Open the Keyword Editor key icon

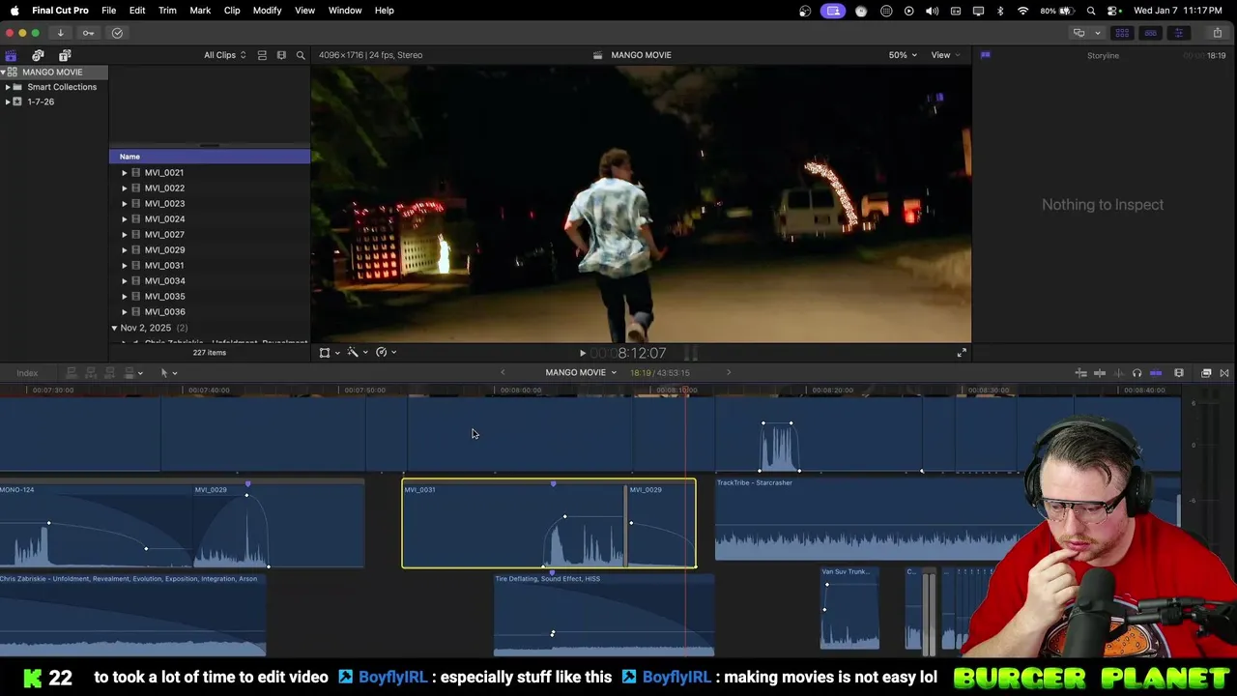tap(88, 33)
